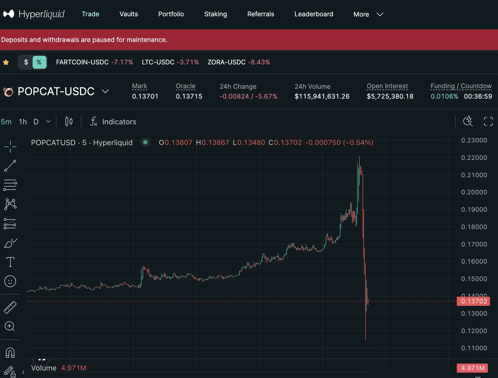Click the Open Interest label

click(x=387, y=86)
